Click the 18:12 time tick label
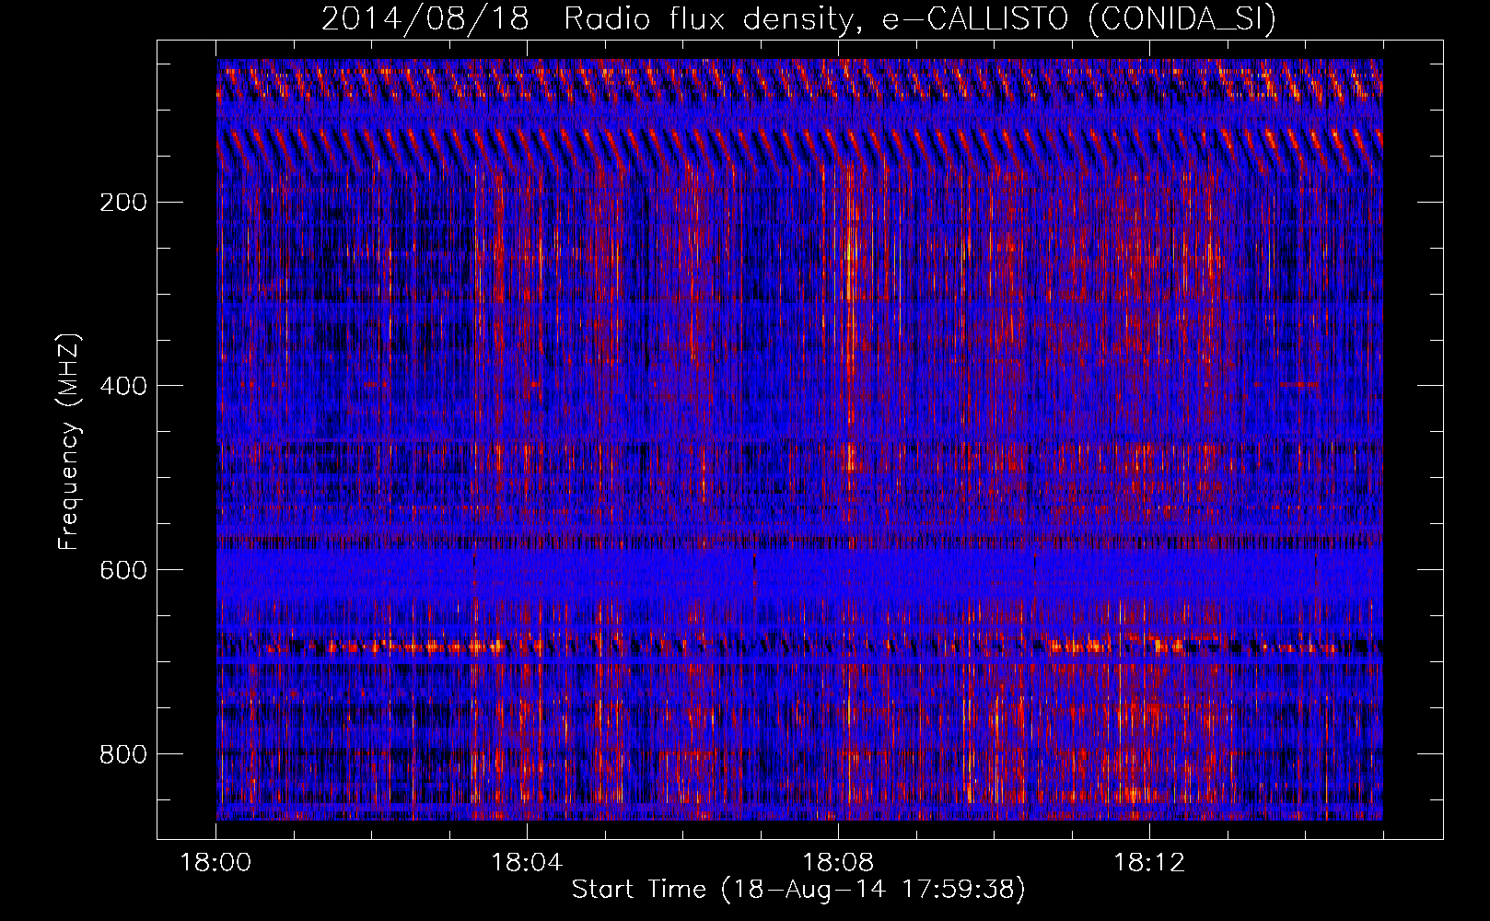Image resolution: width=1490 pixels, height=921 pixels. [x=1149, y=863]
